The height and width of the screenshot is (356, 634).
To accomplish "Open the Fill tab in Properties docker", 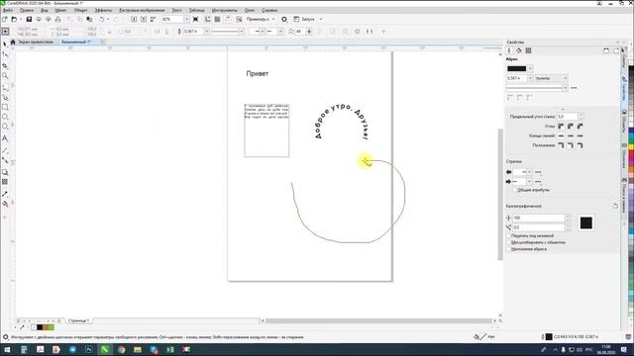I will [519, 50].
